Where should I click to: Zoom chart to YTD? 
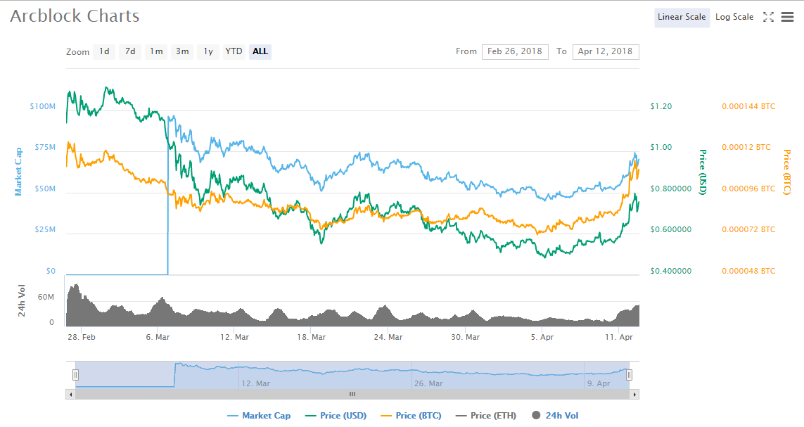pos(234,51)
